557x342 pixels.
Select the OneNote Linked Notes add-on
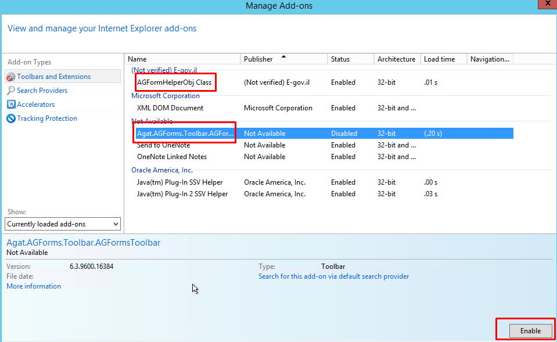coord(172,157)
